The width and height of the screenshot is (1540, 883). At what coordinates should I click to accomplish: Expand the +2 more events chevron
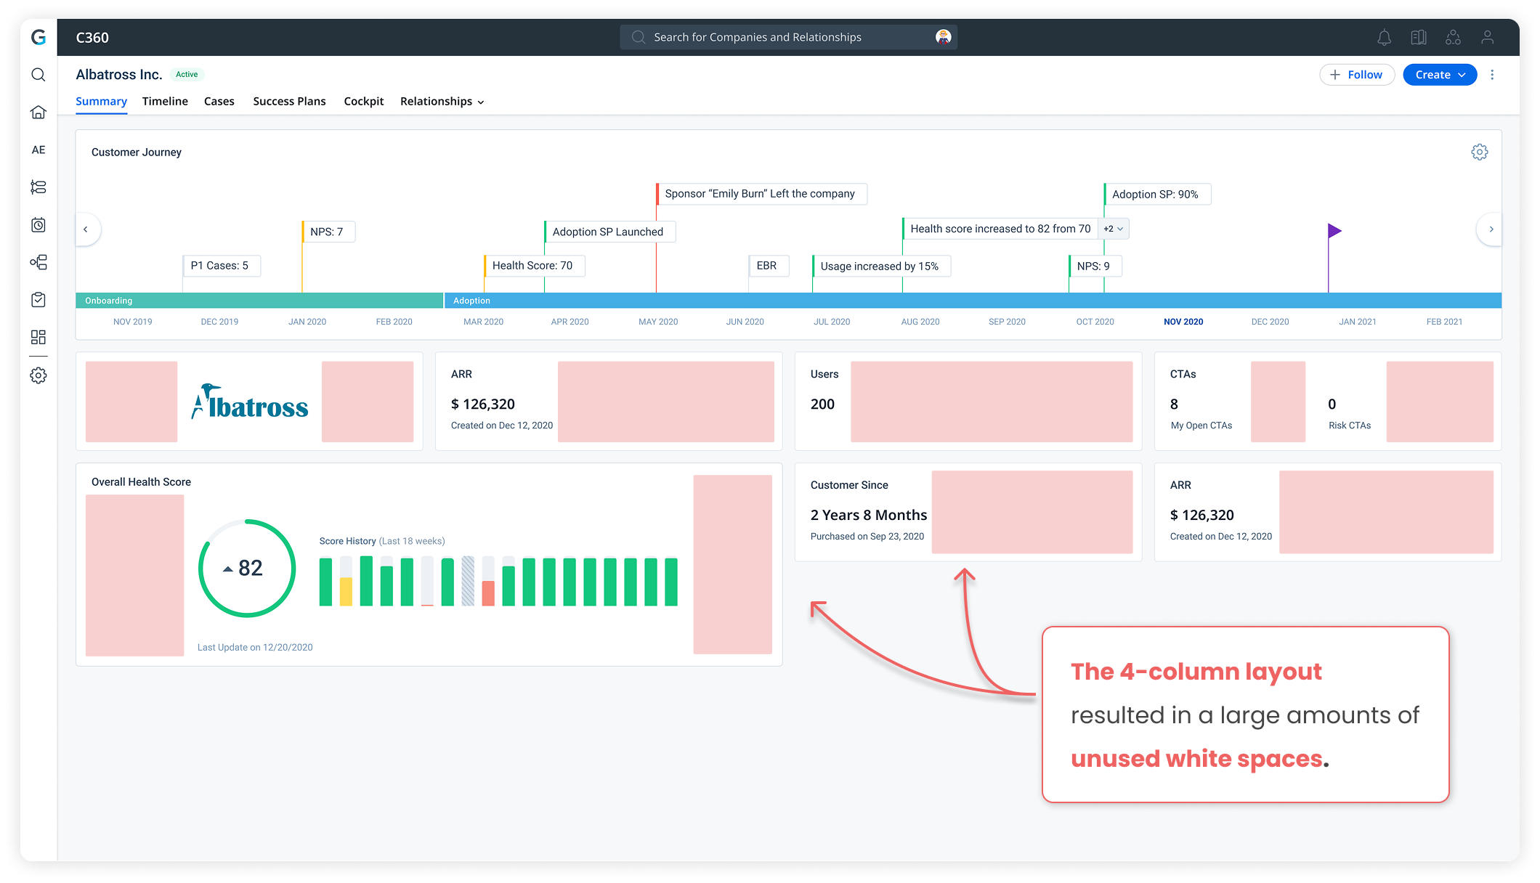click(1114, 229)
